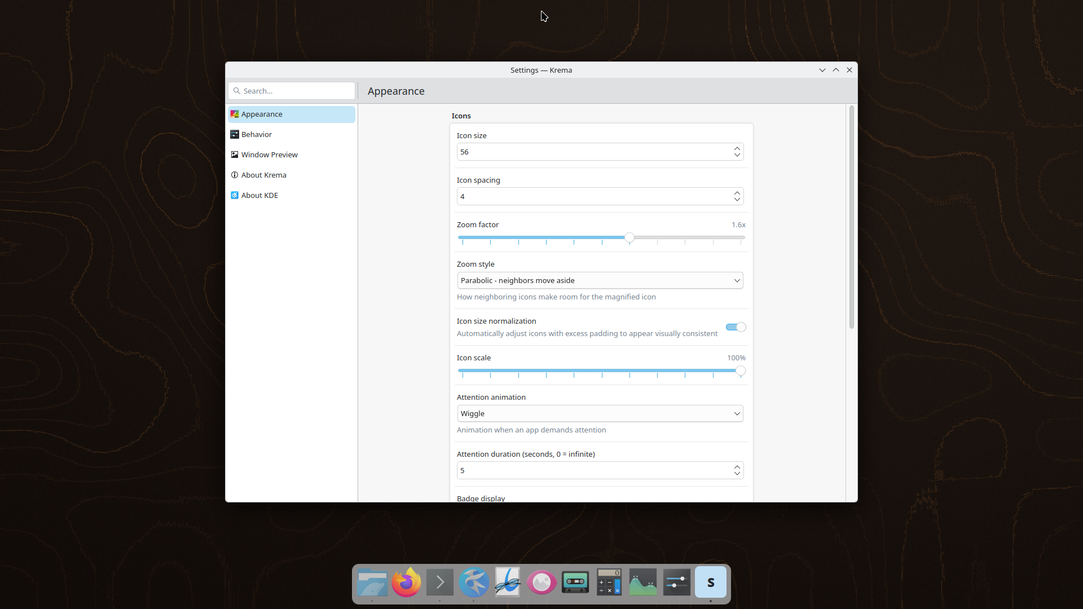Launch the cassette music player dock icon
1083x609 pixels.
click(575, 582)
